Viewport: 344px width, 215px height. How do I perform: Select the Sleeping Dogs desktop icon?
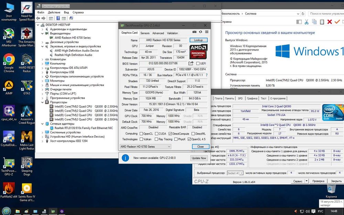pos(27,166)
